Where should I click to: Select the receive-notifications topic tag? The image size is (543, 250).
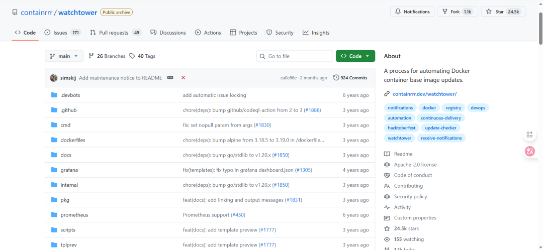click(x=441, y=138)
